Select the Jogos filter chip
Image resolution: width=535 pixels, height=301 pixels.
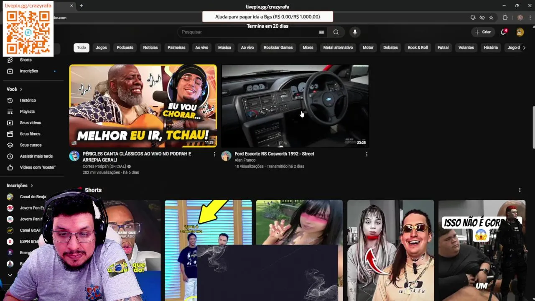tap(101, 48)
